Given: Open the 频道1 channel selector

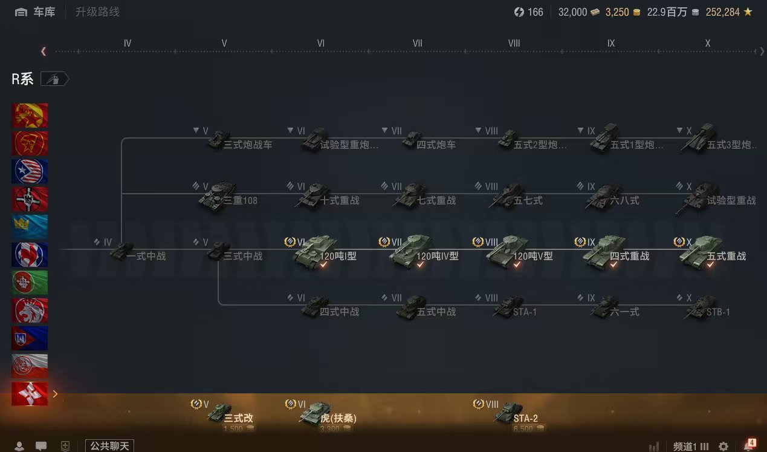Looking at the screenshot, I should coord(691,447).
